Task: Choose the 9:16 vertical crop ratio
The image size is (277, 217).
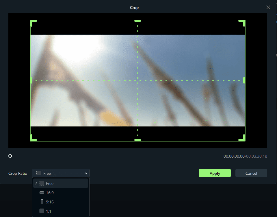Action: pos(61,202)
